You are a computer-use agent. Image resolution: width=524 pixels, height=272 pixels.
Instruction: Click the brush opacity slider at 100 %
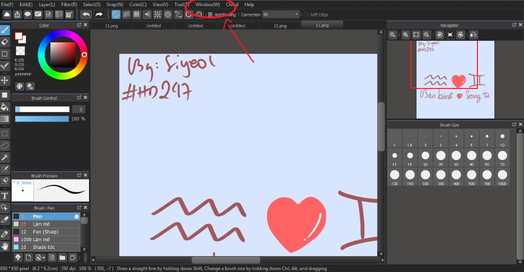pyautogui.click(x=42, y=119)
